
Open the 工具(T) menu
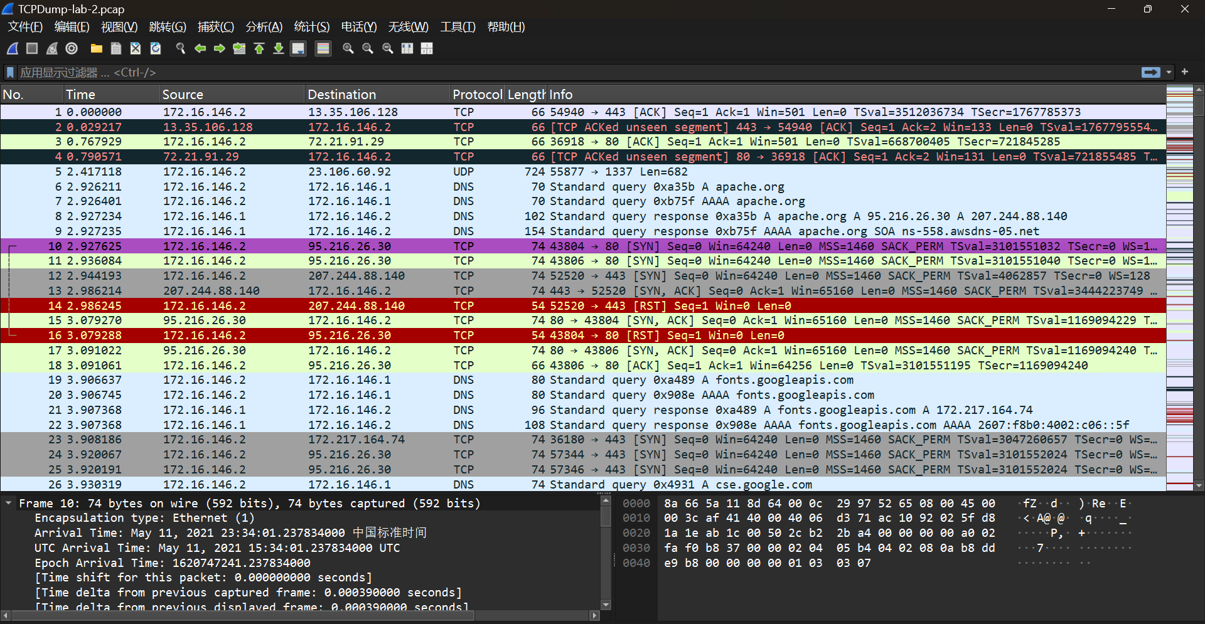point(458,27)
